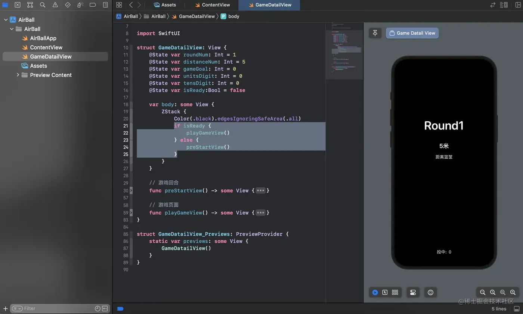Screen dimensions: 523x314
Task: Switch to Selectable preview mode
Action: pyautogui.click(x=385, y=292)
